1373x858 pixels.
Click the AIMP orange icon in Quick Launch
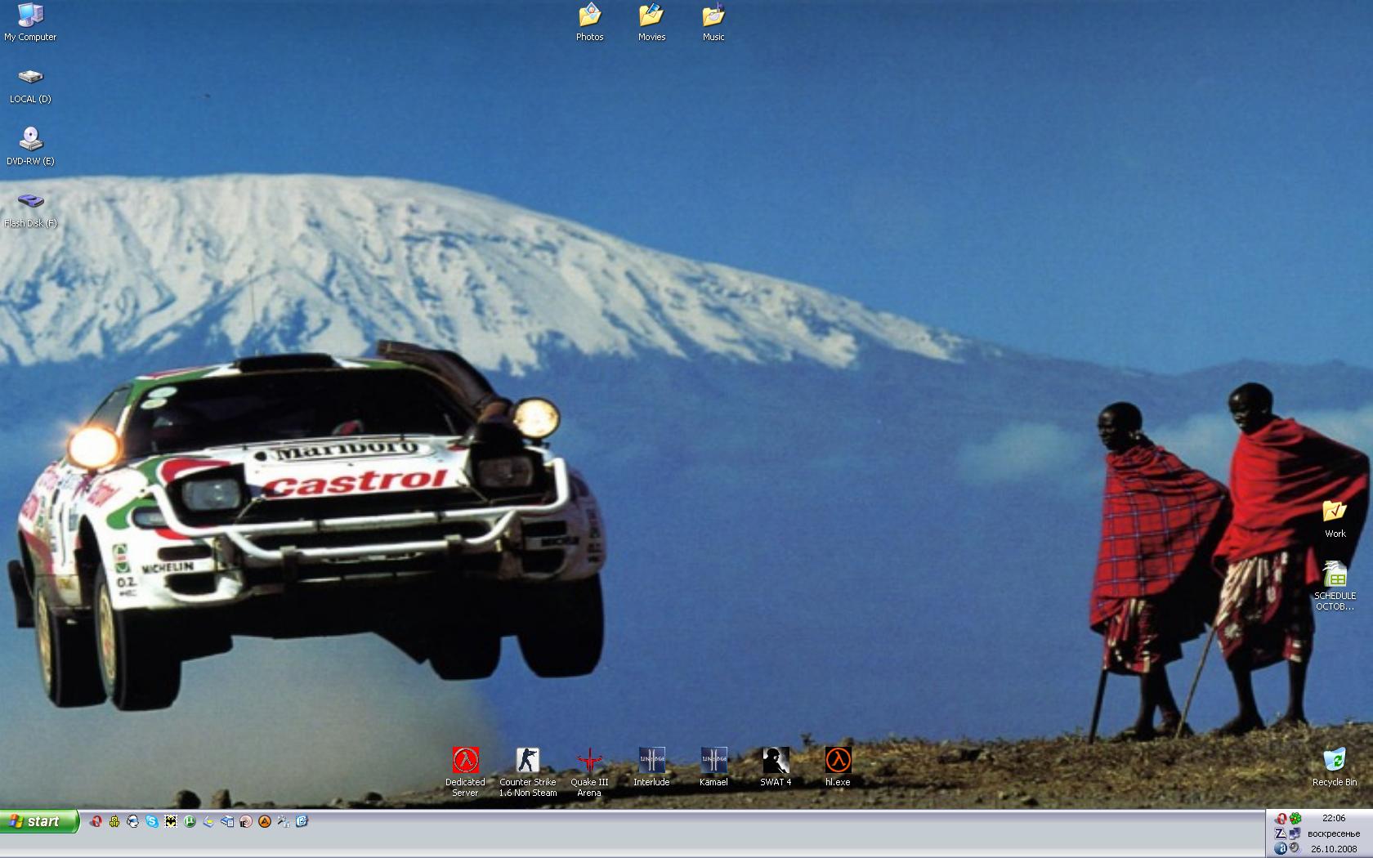(x=265, y=821)
